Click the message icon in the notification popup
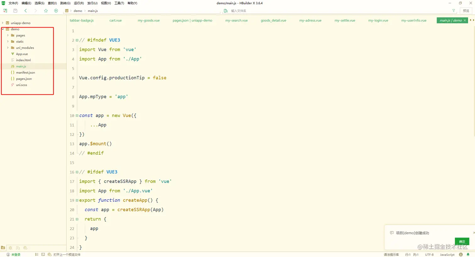Viewport: 475px width, 257px height. 392,233
